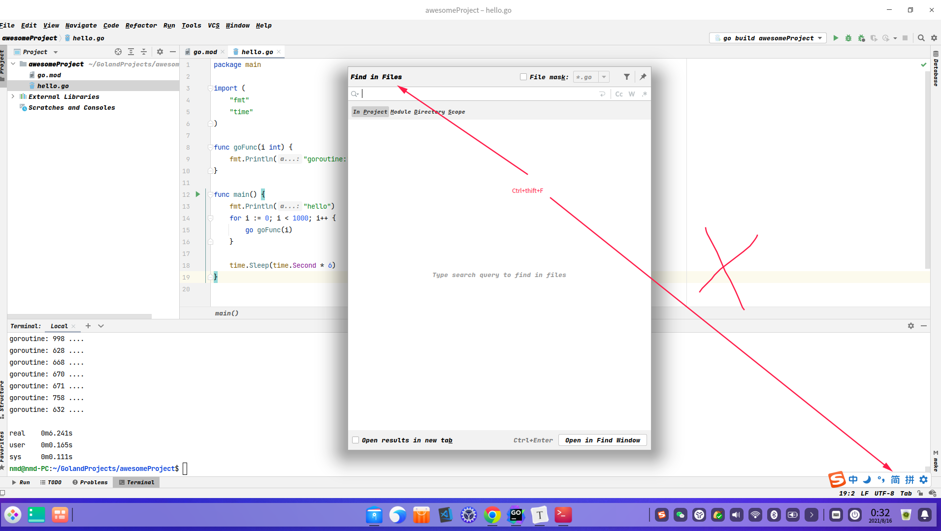Collapse the awesomeProject tree node

point(13,64)
